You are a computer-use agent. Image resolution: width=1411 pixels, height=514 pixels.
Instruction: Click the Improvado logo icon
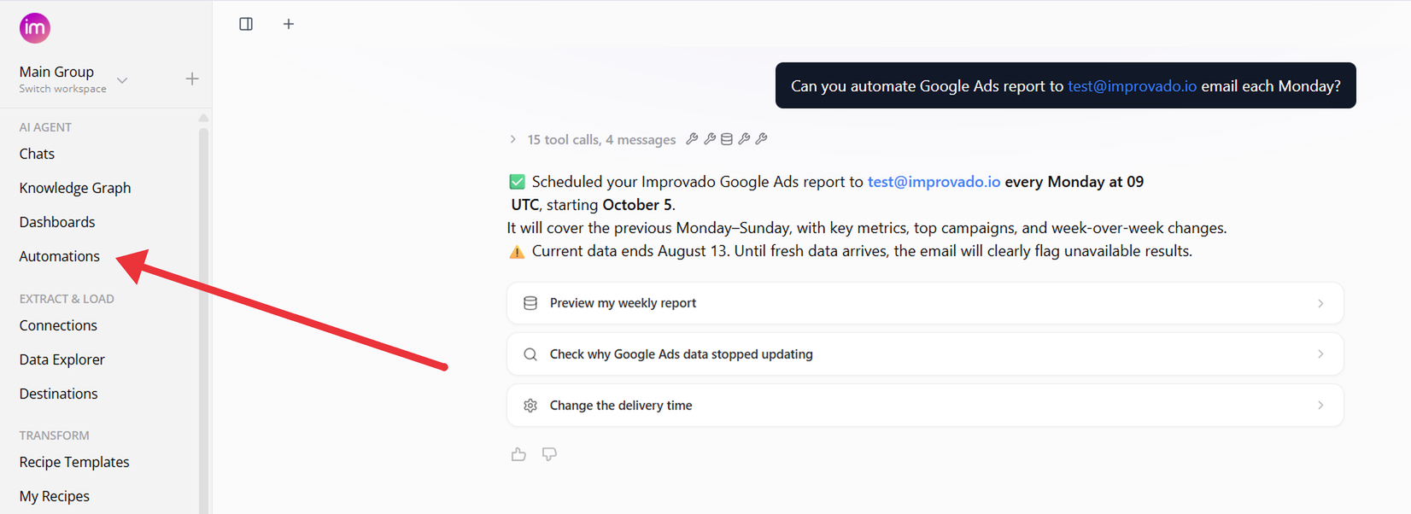[x=35, y=28]
